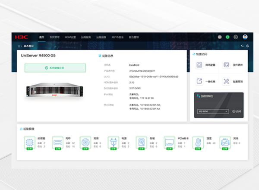This screenshot has height=190, width=259.
Task: Click the 存储 label text
Action: [x=152, y=138]
